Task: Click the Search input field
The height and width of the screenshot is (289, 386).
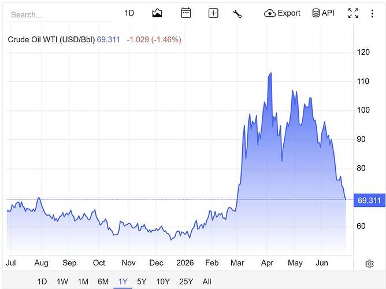Action: [x=58, y=15]
